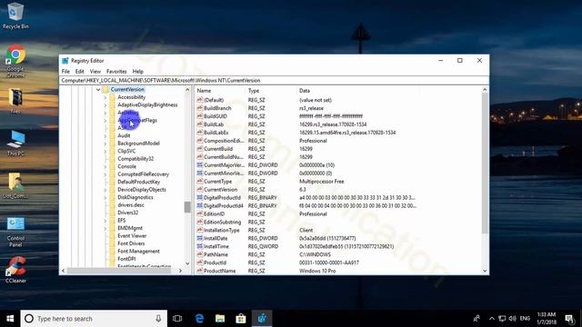Open the File menu
The height and width of the screenshot is (327, 582).
tap(65, 71)
